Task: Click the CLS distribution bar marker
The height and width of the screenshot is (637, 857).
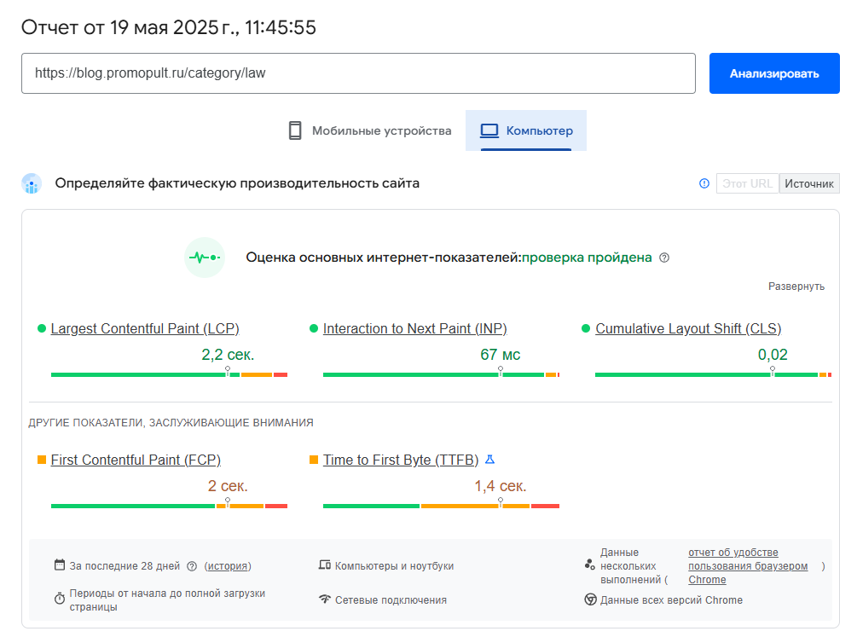Action: 773,371
